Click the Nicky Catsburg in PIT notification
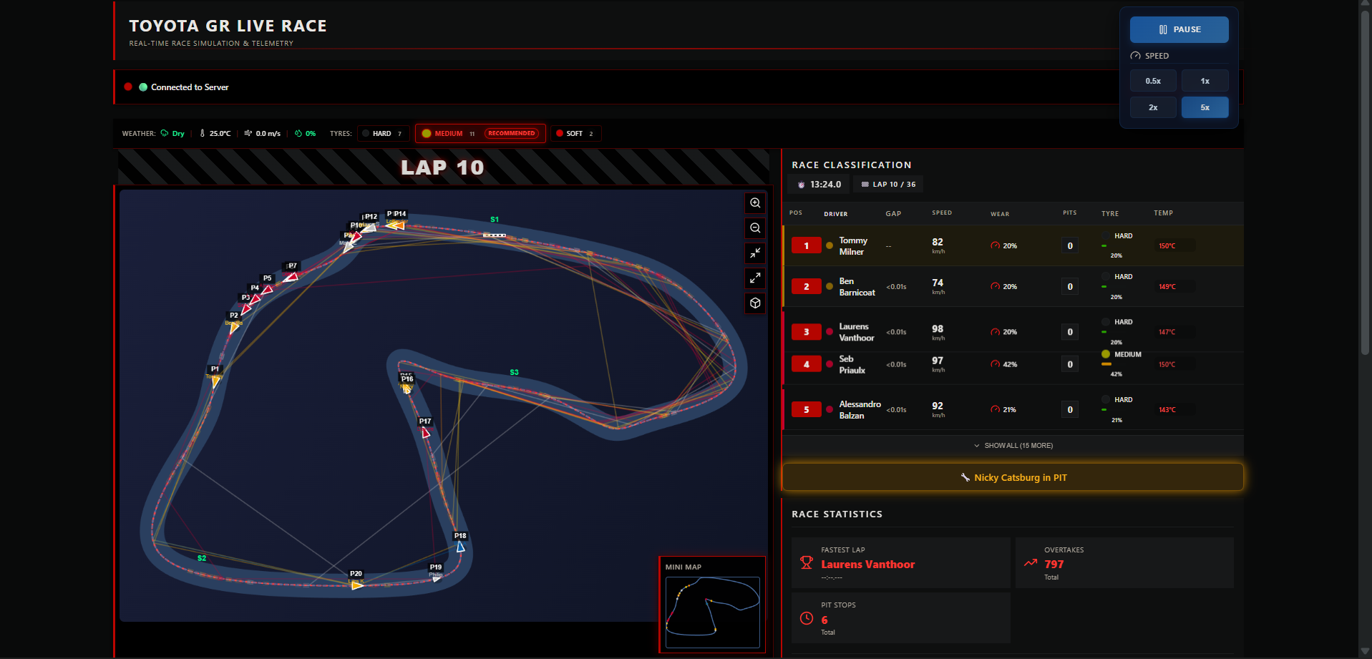 click(1013, 477)
